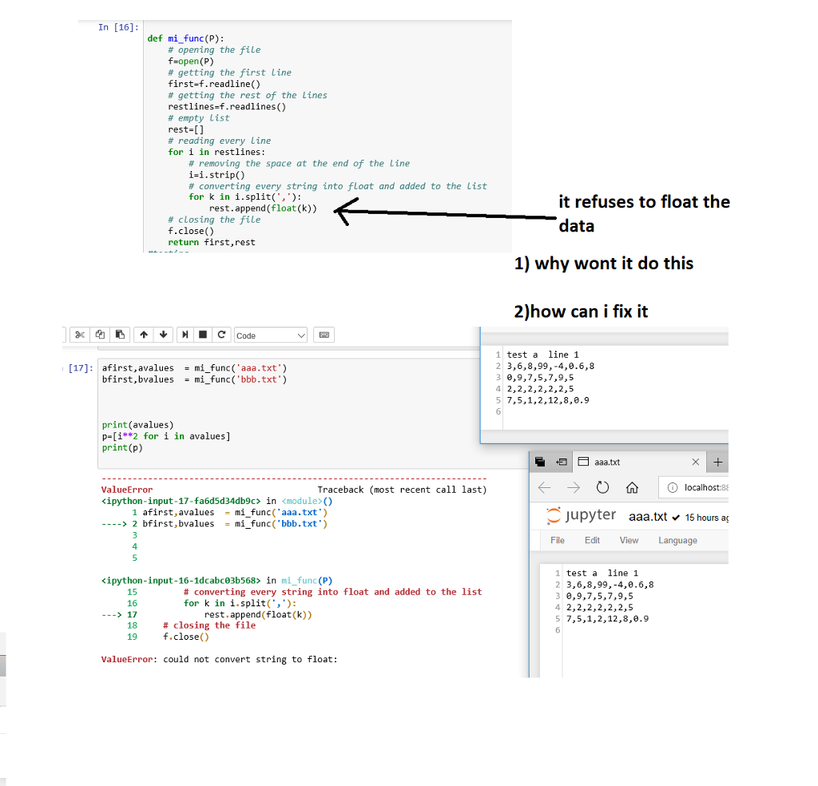Select the cut cells scissors icon

click(x=80, y=335)
